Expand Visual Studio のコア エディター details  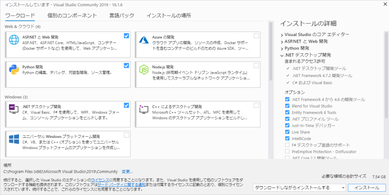(x=281, y=35)
